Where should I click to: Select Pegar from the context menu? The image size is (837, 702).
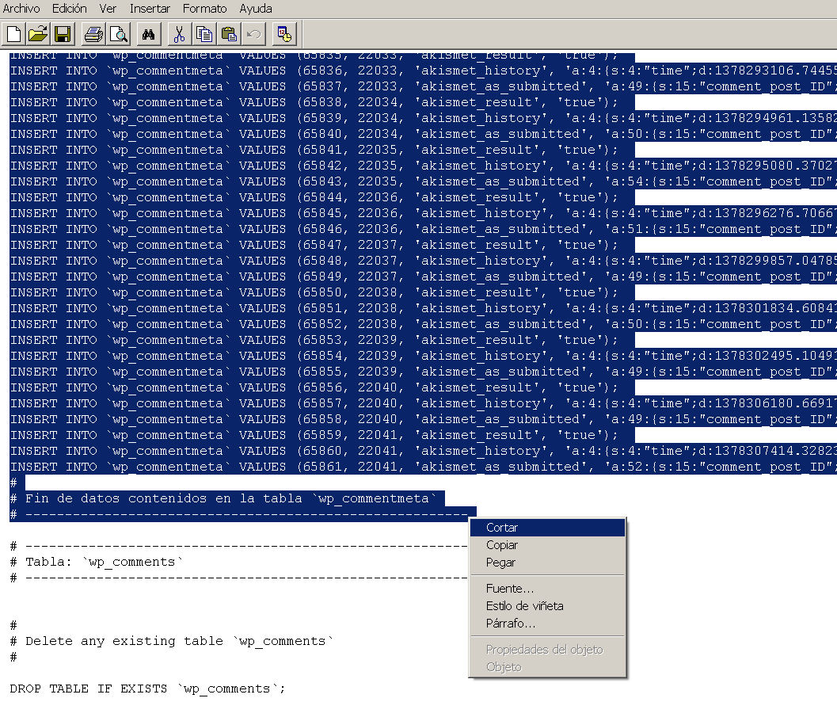point(500,563)
